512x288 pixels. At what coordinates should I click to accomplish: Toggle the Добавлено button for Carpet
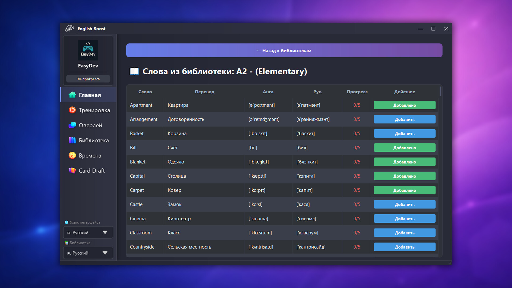click(x=404, y=190)
